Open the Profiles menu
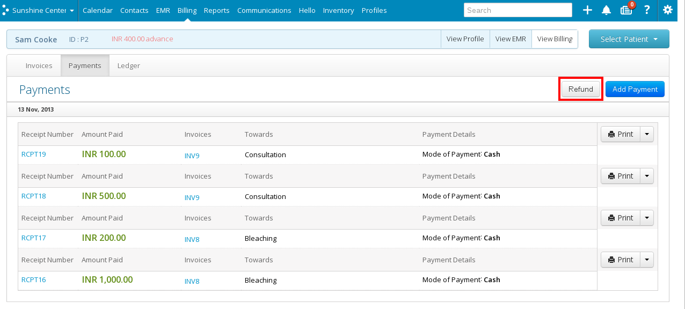Viewport: 685px width, 309px height. 374,10
